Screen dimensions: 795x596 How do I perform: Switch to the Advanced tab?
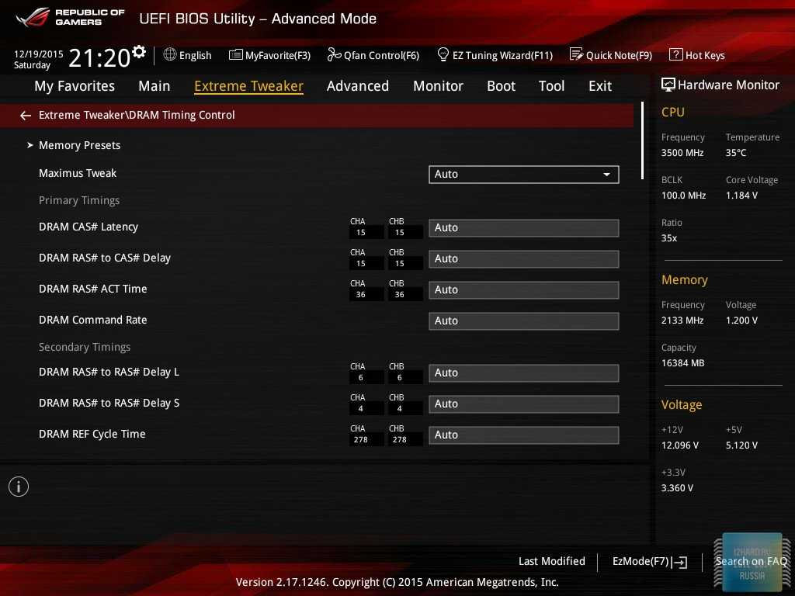pyautogui.click(x=357, y=86)
